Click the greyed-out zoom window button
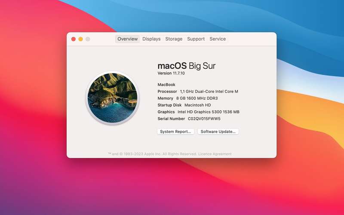344x215 pixels. pyautogui.click(x=88, y=39)
